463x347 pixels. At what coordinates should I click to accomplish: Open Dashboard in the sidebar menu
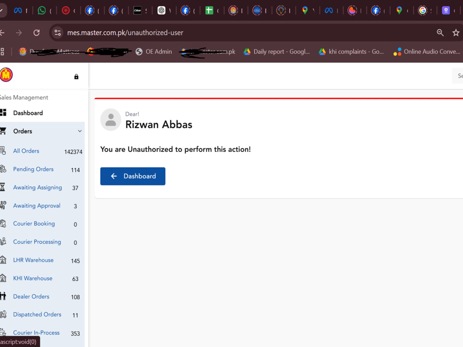click(x=28, y=113)
